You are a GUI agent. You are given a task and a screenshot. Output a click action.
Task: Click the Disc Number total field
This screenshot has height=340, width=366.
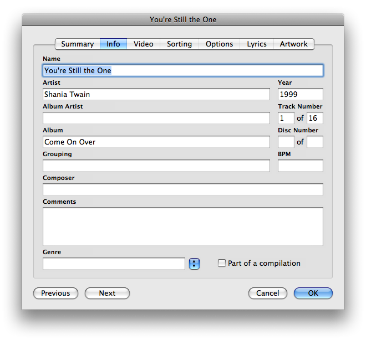315,142
